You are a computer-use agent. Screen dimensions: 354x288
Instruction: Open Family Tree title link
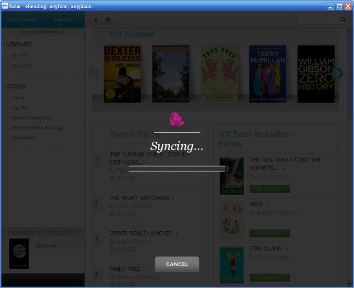point(125,269)
